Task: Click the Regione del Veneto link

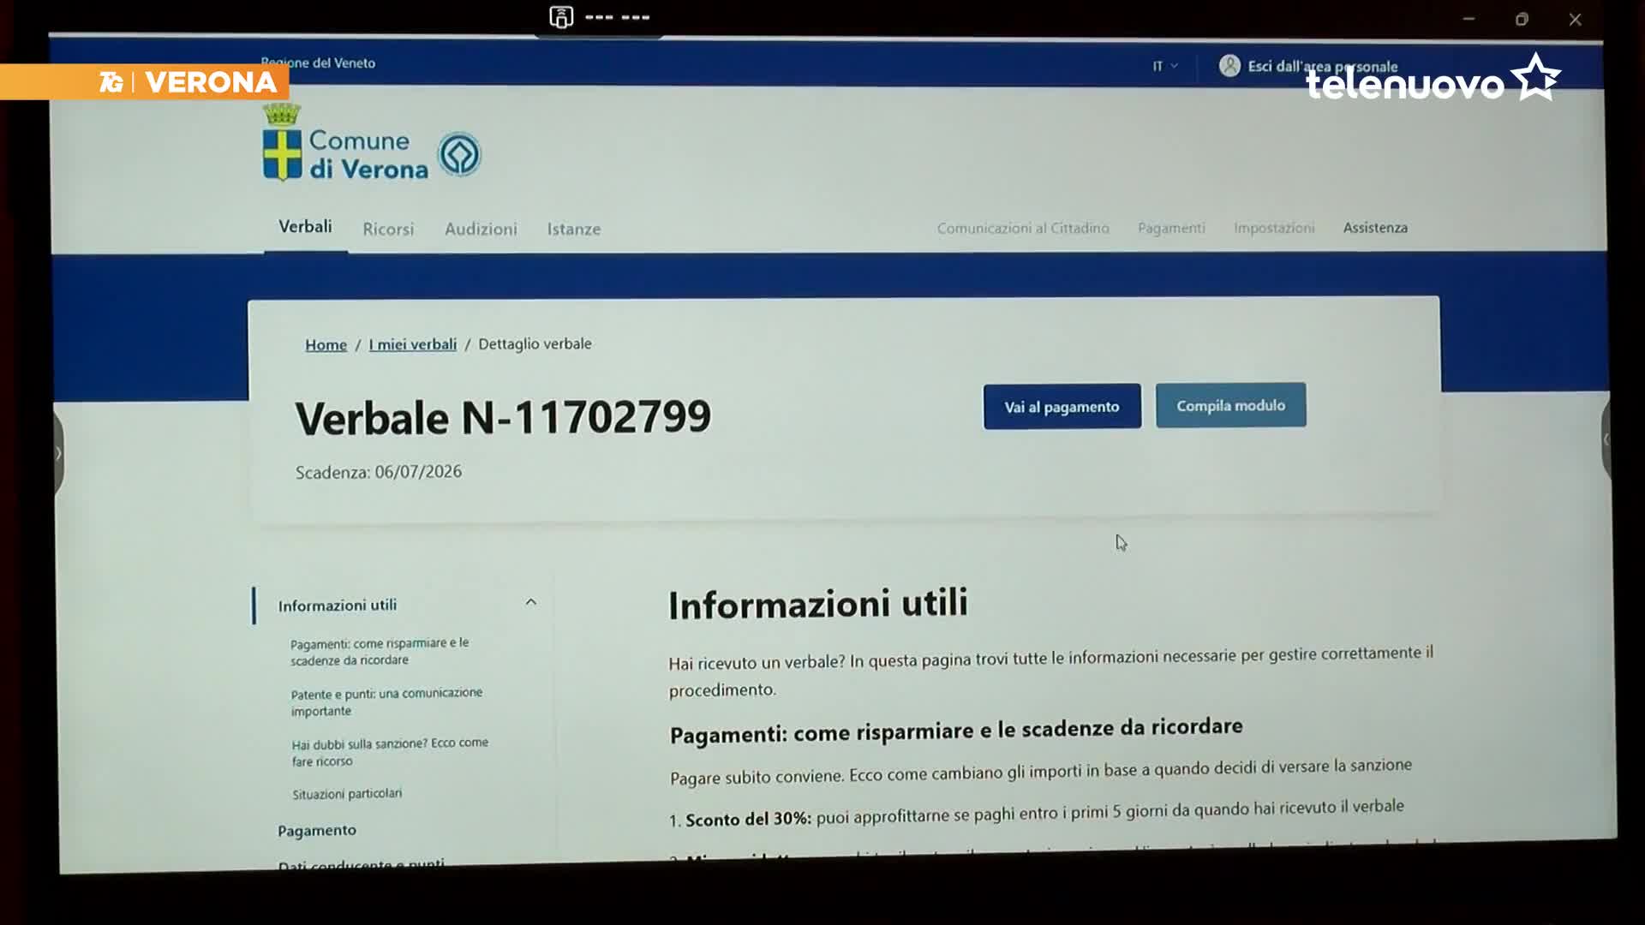Action: point(318,63)
